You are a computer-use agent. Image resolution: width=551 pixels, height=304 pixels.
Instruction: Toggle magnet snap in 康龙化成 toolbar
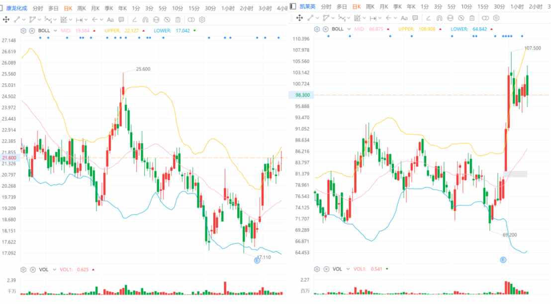(145, 20)
